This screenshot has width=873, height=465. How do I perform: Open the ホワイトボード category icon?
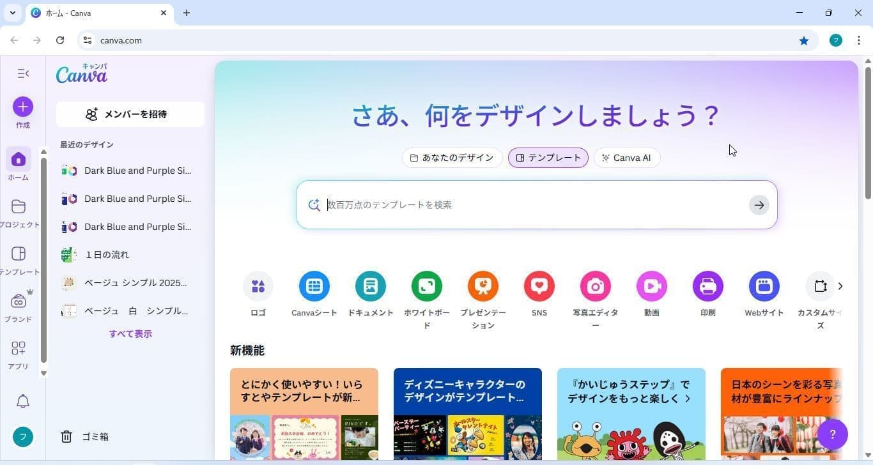[426, 286]
